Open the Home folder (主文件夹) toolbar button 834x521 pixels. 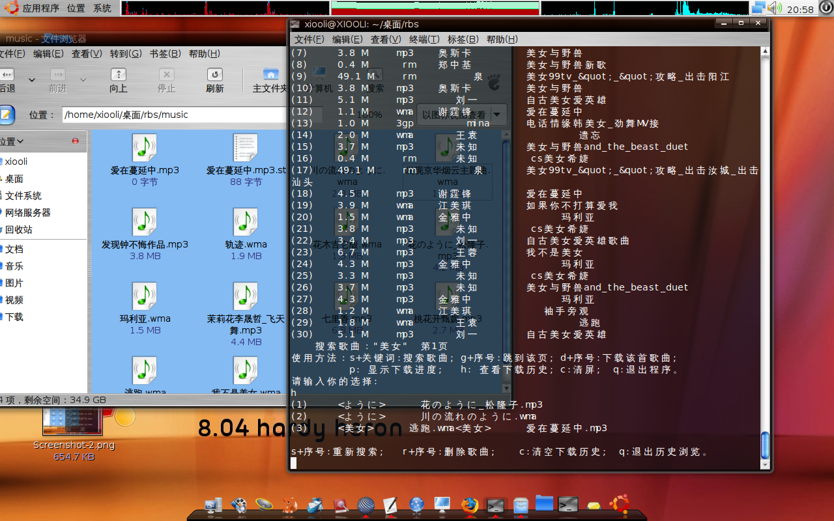[x=270, y=81]
